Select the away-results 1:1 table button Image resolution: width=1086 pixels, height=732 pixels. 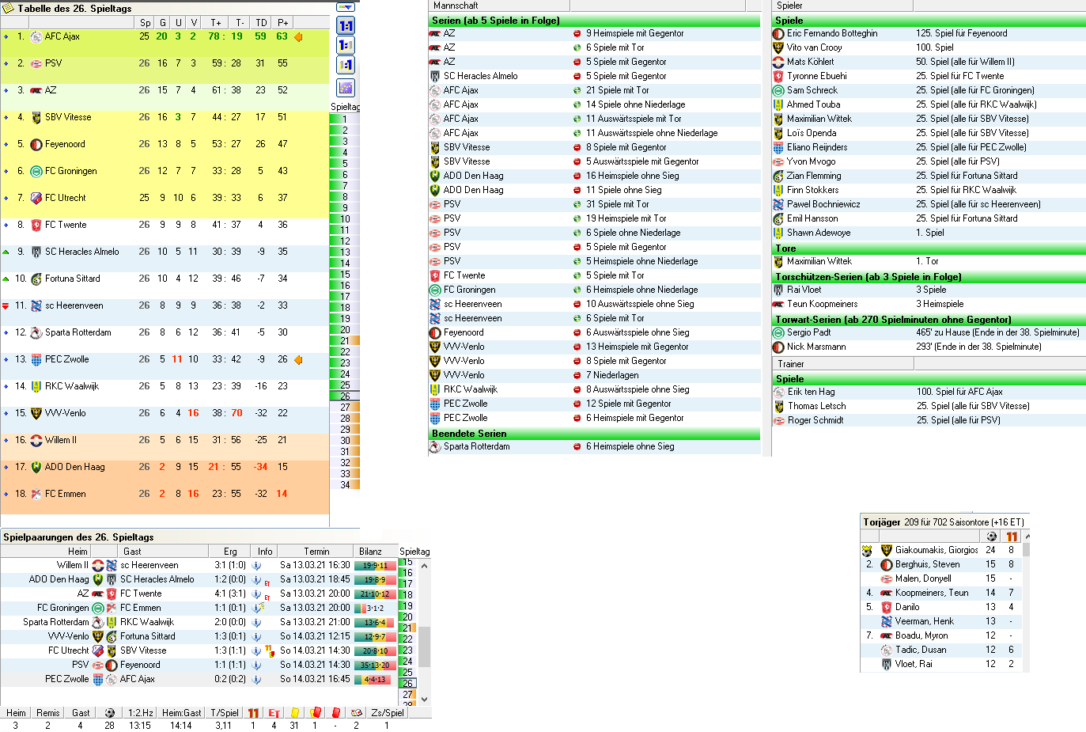point(346,65)
